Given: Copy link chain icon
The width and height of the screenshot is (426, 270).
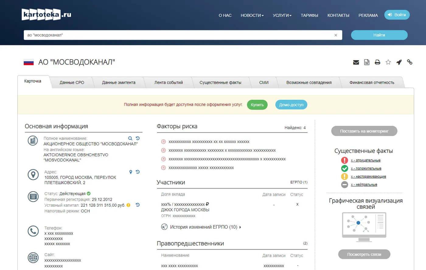Looking at the screenshot, I should point(410,62).
